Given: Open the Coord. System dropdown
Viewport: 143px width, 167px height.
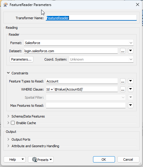Looking at the screenshot, I should click(101, 59).
